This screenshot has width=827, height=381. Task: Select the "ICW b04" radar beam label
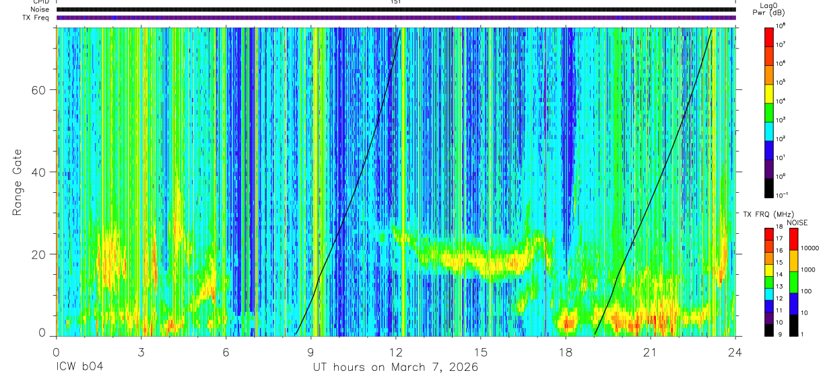tap(78, 368)
